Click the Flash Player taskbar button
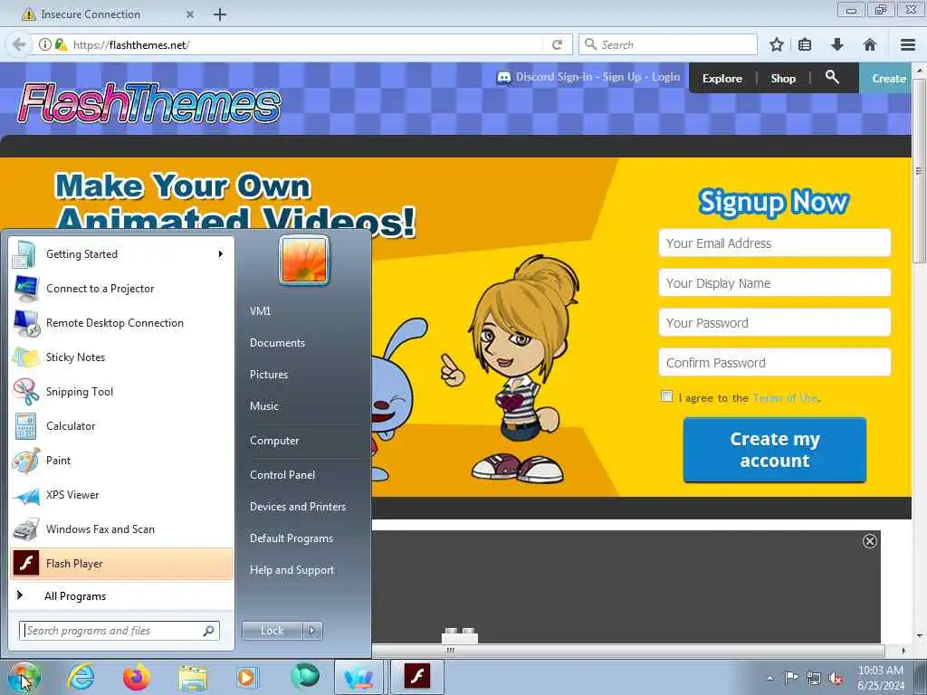927x695 pixels. pos(416,677)
